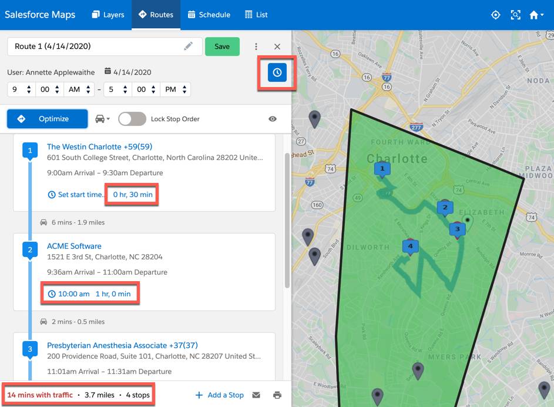Email the route via envelope icon
The width and height of the screenshot is (554, 407).
pyautogui.click(x=256, y=395)
